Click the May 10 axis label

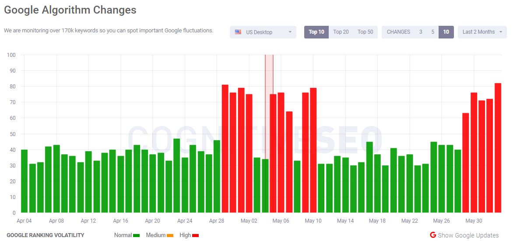pyautogui.click(x=313, y=221)
